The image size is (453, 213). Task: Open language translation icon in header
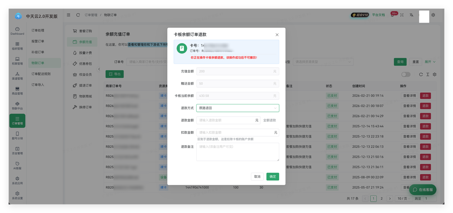coord(411,15)
